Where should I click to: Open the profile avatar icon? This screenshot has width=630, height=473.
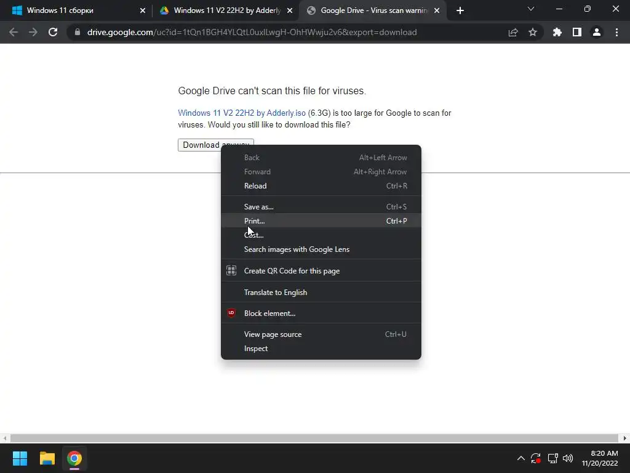(x=597, y=32)
